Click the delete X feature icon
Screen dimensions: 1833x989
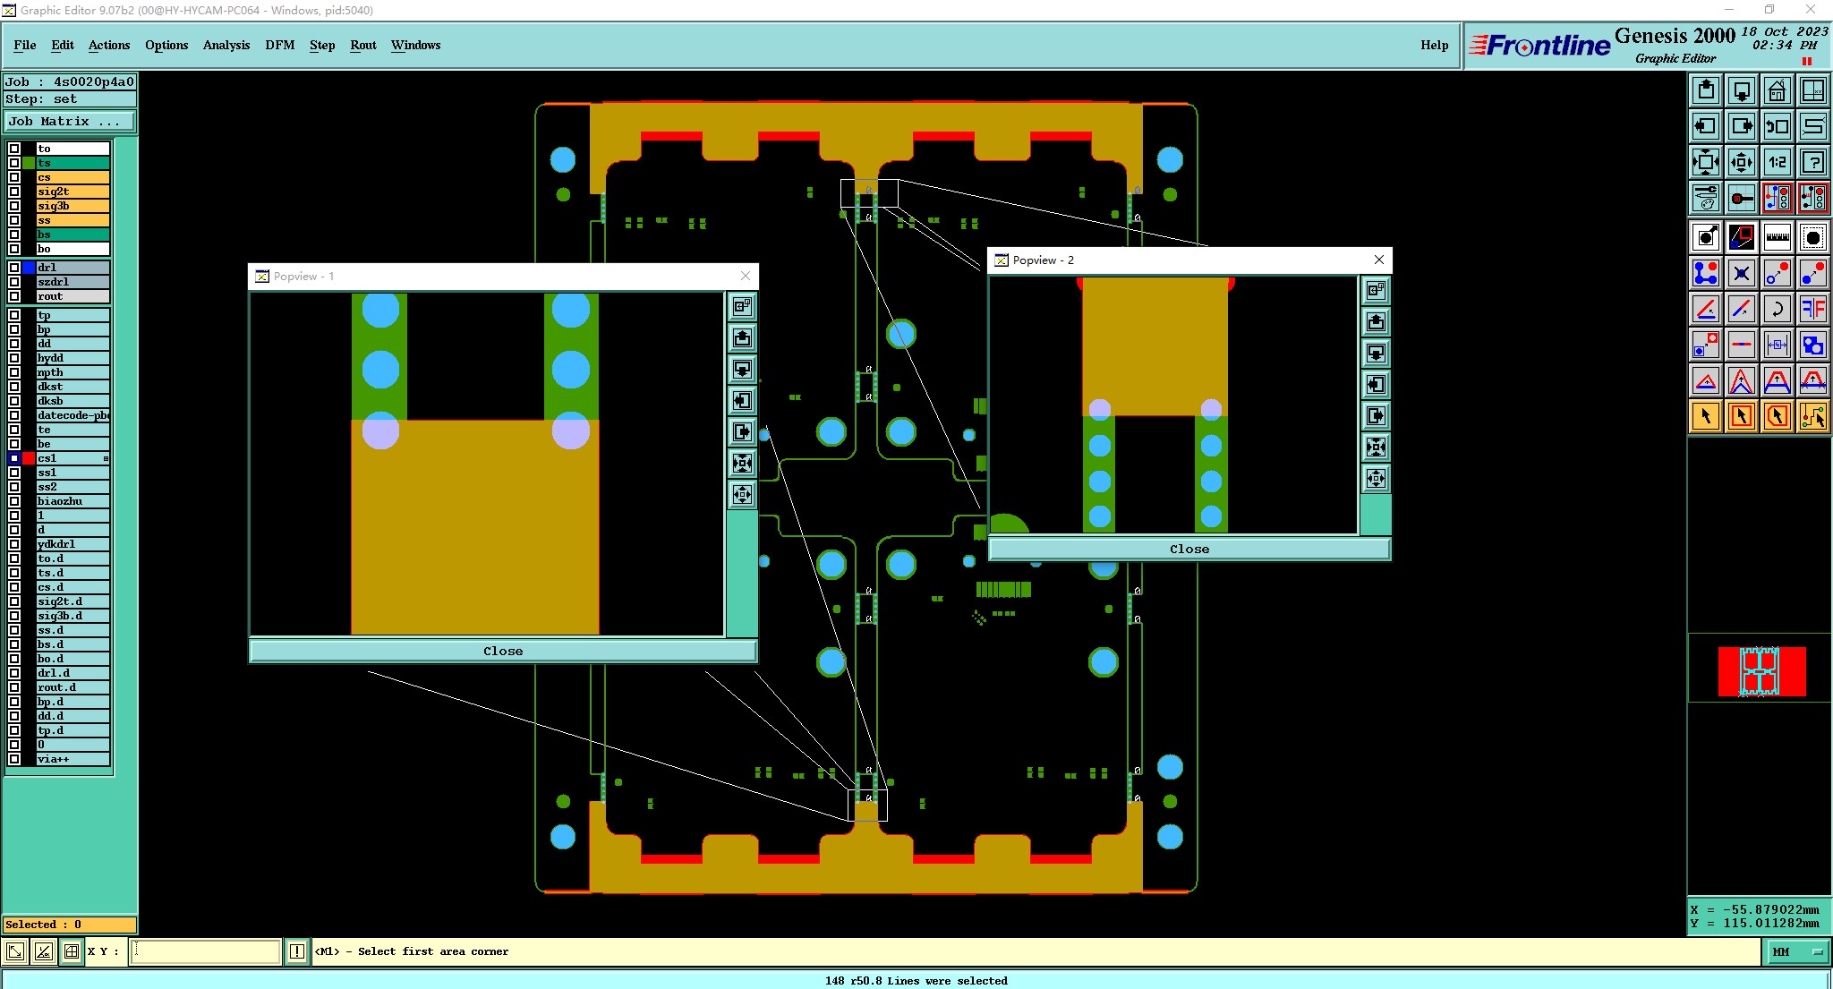pos(1741,273)
